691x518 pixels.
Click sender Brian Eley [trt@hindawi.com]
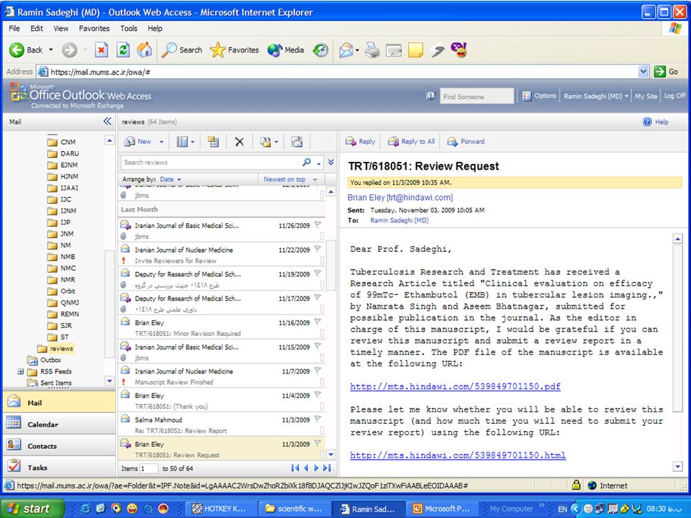click(400, 197)
